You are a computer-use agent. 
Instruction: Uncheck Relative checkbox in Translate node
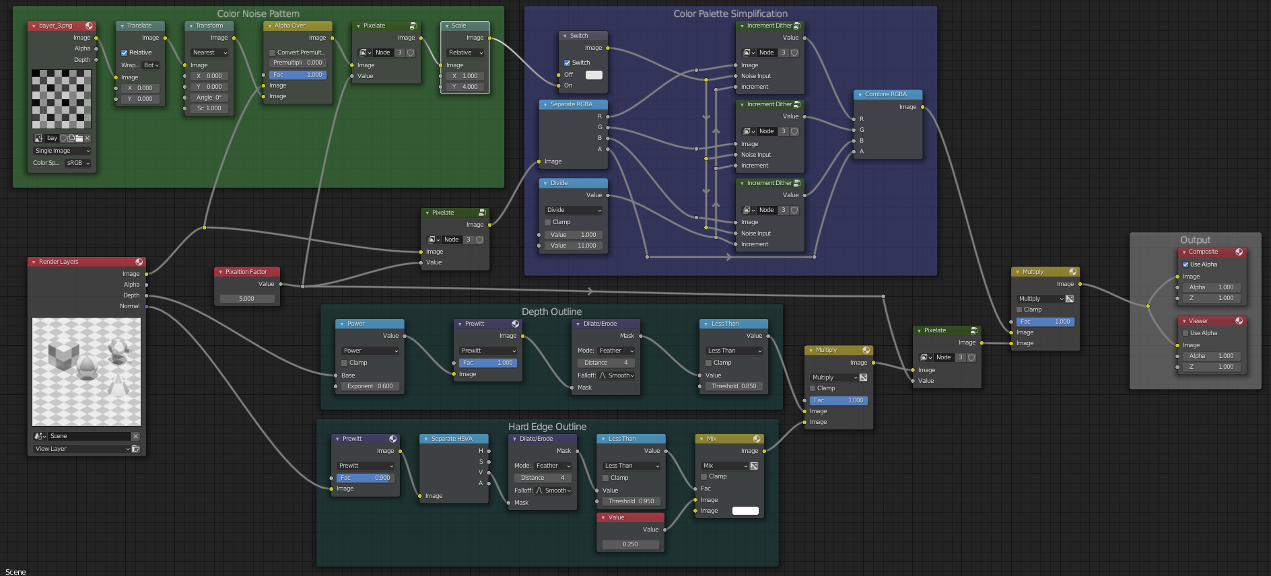click(124, 52)
